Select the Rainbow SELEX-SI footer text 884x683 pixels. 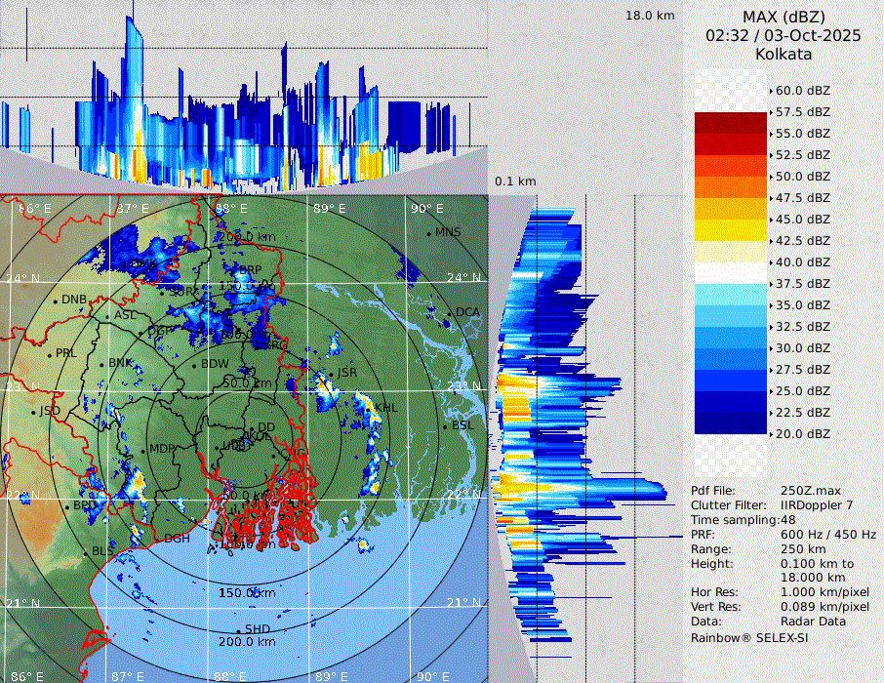[749, 637]
